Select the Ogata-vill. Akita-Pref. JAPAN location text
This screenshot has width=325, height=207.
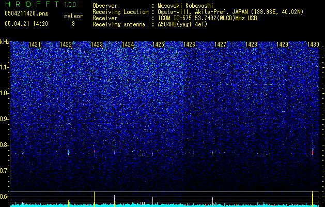230,12
